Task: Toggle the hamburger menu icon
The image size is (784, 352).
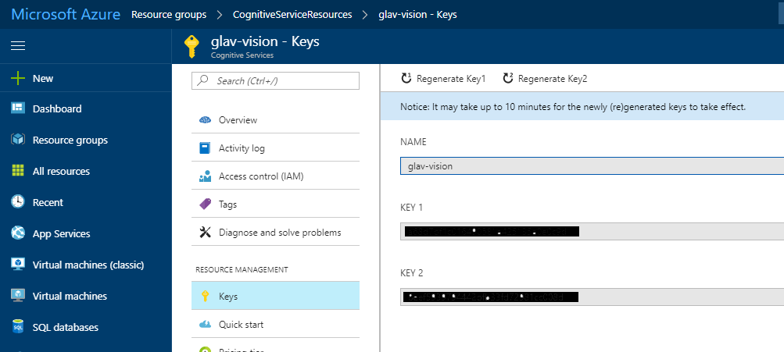Action: pyautogui.click(x=18, y=46)
